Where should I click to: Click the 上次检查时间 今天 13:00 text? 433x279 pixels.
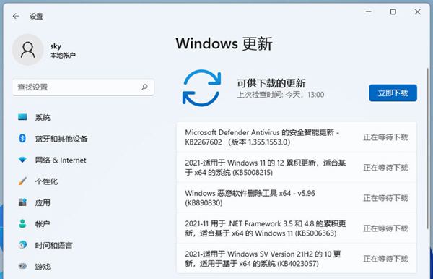[281, 95]
